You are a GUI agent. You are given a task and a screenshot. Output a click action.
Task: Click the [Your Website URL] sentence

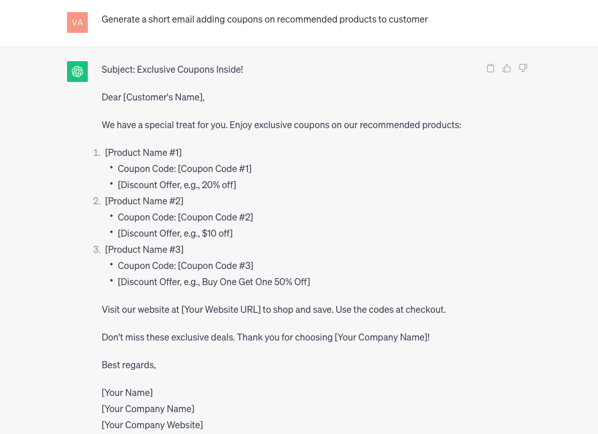pyautogui.click(x=274, y=309)
